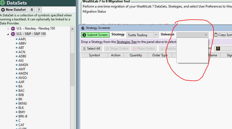Click Yahoo icon beside S&P 100 DataSet
The width and height of the screenshot is (232, 129).
pyautogui.click(x=13, y=34)
